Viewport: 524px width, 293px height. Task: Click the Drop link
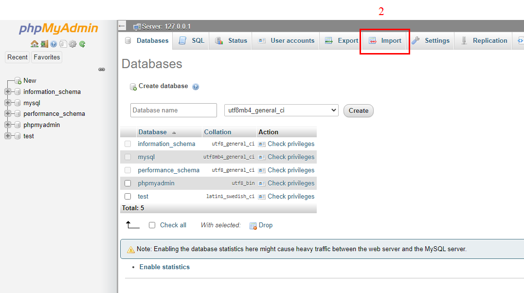(266, 225)
